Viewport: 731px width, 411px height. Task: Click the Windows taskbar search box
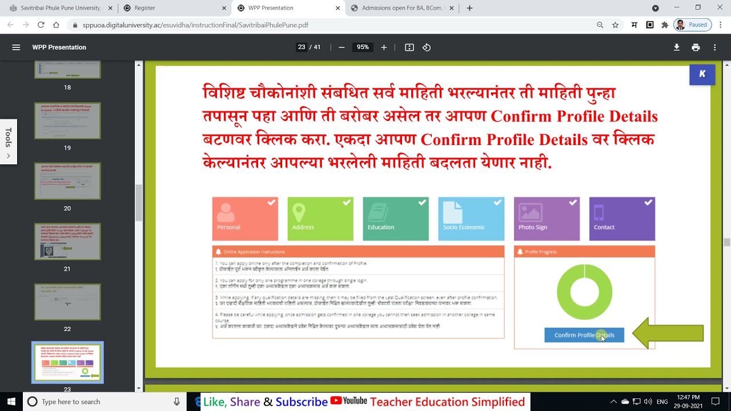(x=103, y=402)
